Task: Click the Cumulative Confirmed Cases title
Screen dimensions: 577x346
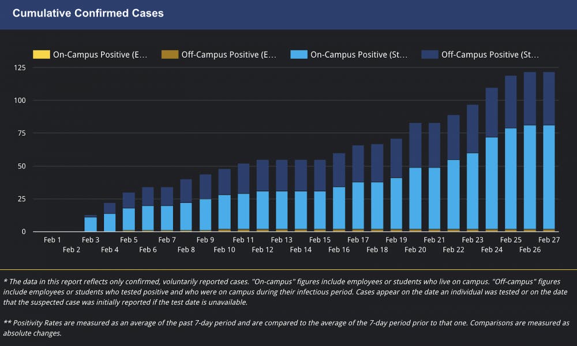Action: (x=88, y=13)
